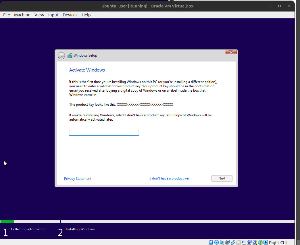Click the audio indicator icon in status bar
The height and width of the screenshot is (245, 300).
click(222, 242)
